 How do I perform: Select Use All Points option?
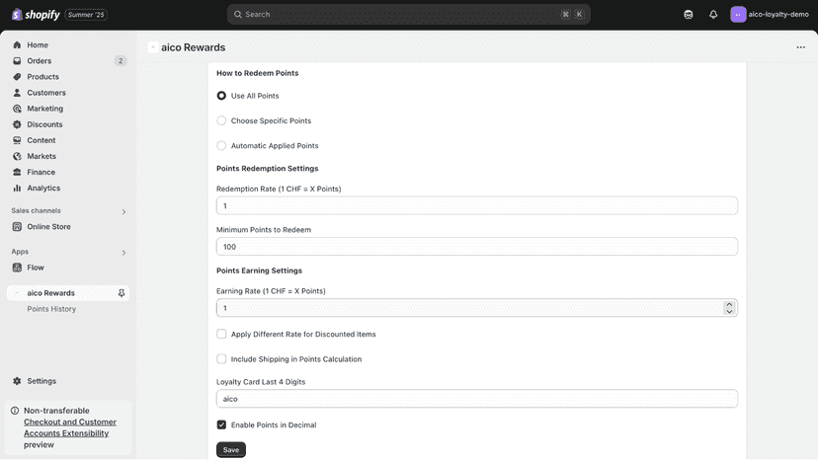click(221, 96)
